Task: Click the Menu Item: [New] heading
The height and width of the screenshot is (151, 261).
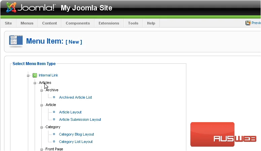Action: click(54, 41)
